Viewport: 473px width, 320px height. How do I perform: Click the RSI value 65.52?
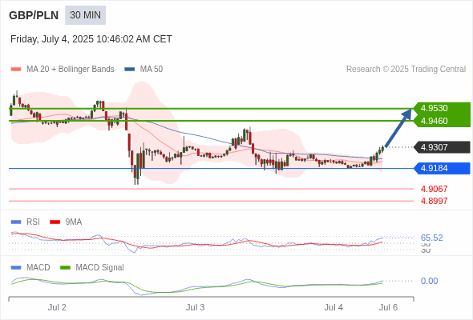click(431, 238)
